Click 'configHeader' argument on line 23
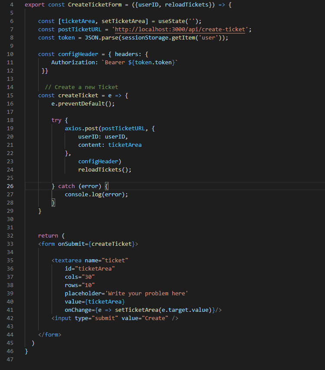Viewport: 325px width, 370px height. point(98,162)
